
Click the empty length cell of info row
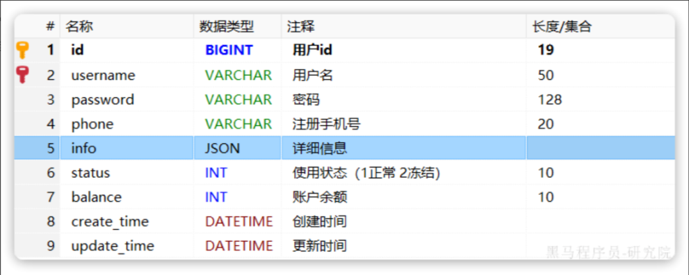click(599, 148)
